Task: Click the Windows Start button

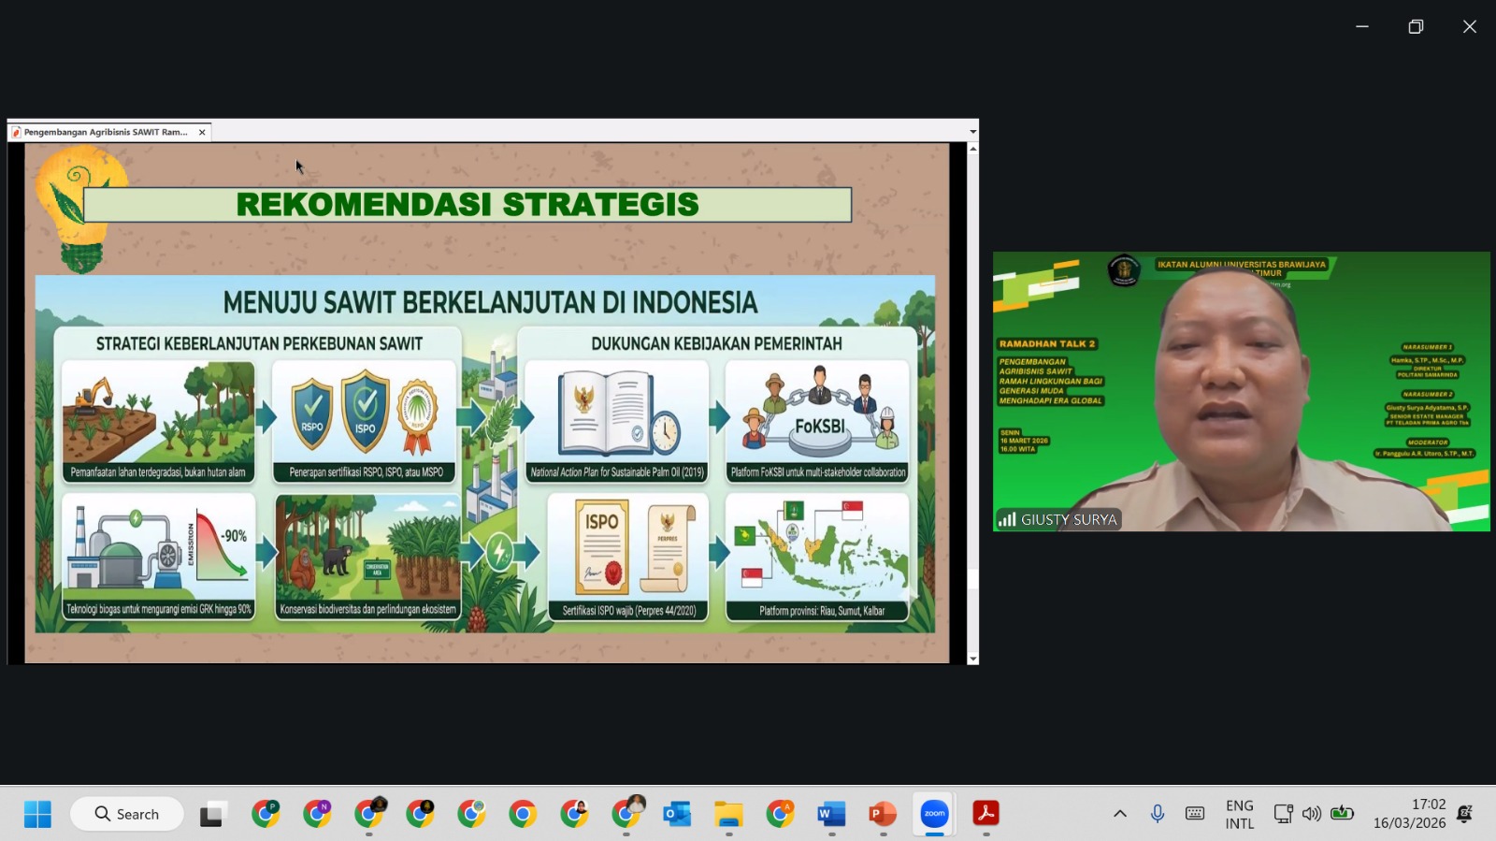Action: click(x=37, y=814)
